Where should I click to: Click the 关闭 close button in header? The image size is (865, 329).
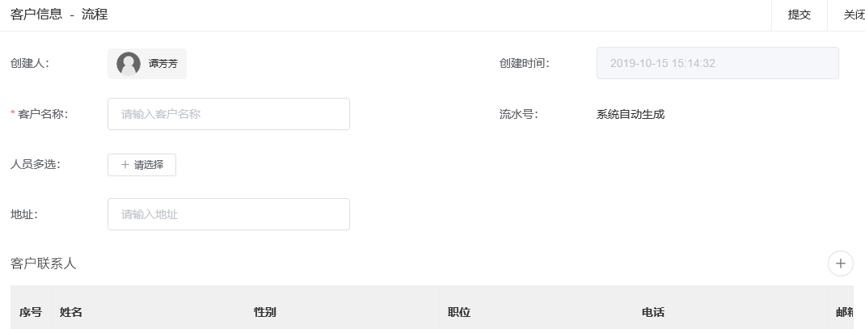[x=851, y=15]
